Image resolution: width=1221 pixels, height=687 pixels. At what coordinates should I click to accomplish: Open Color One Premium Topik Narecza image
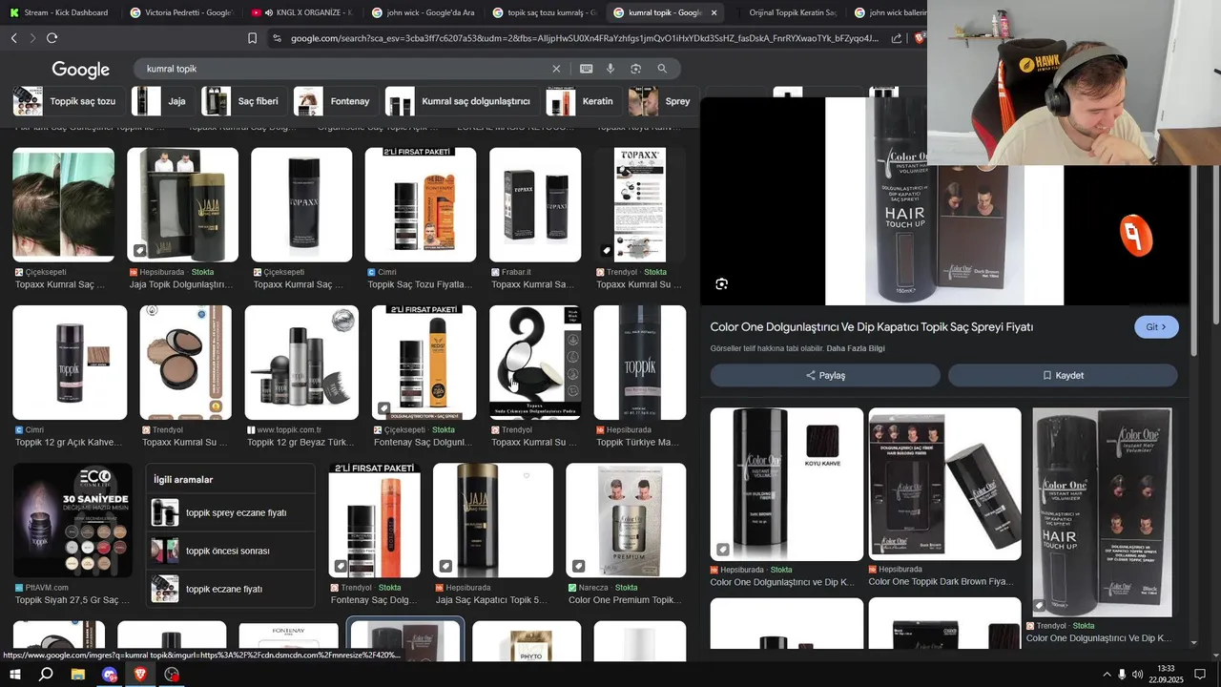pyautogui.click(x=626, y=520)
